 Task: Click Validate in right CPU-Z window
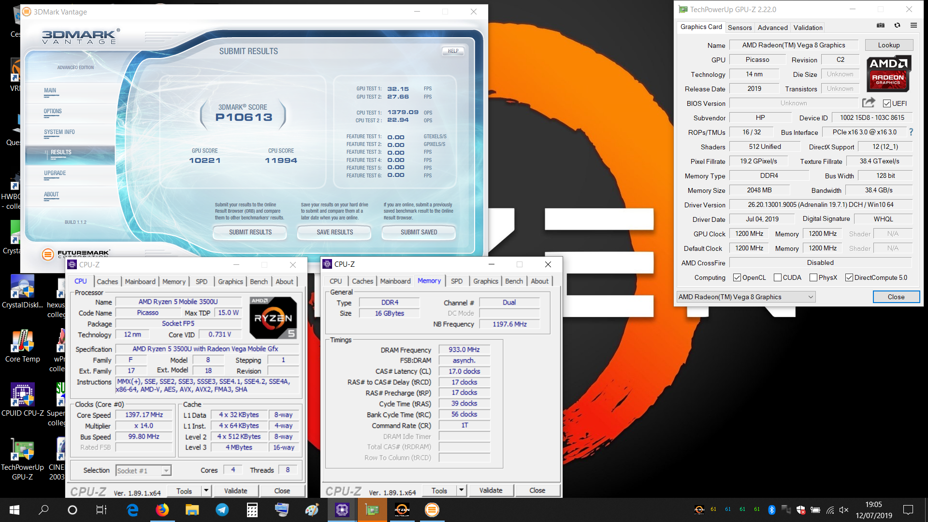491,490
